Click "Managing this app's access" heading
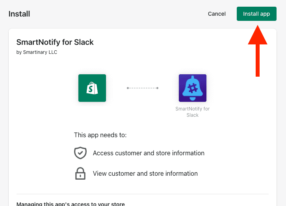Viewport: 286px width, 206px height. [x=71, y=204]
